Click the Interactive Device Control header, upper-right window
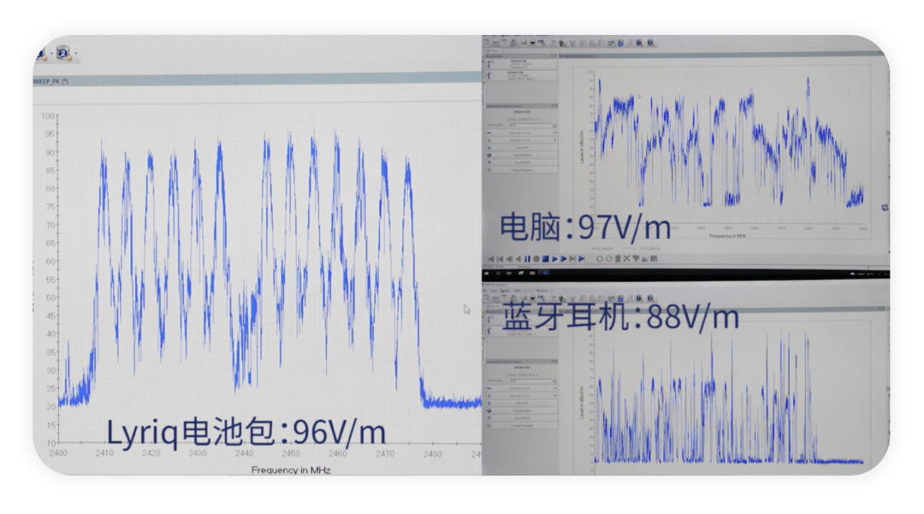The height and width of the screenshot is (514, 924). [x=521, y=106]
